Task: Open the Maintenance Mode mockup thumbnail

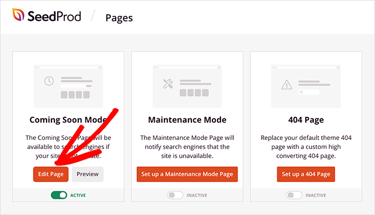Action: click(187, 86)
